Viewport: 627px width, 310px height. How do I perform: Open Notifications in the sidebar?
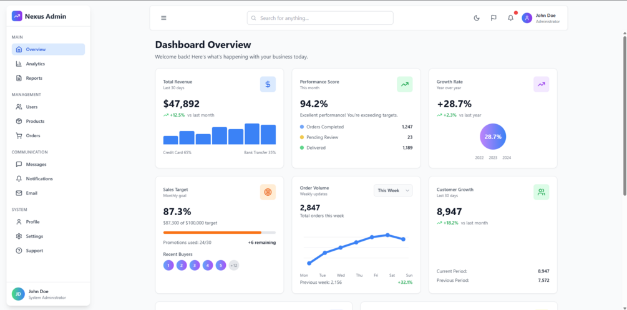coord(49,179)
